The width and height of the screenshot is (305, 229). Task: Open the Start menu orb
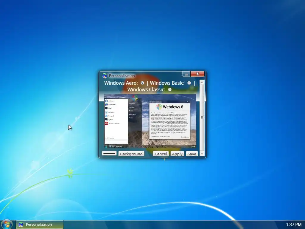tap(7, 224)
